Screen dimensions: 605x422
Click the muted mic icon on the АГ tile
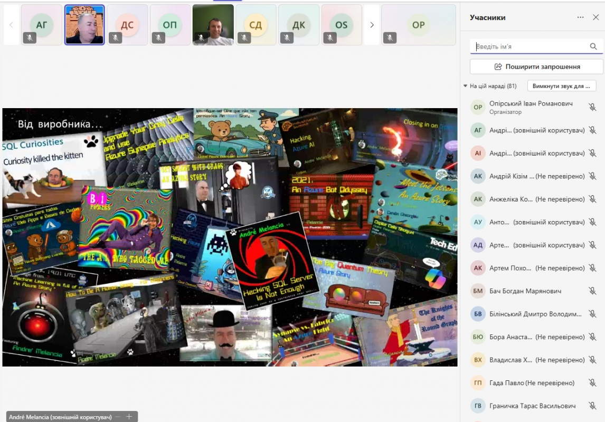pos(30,37)
